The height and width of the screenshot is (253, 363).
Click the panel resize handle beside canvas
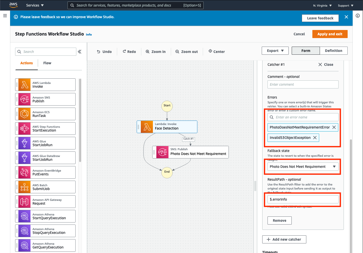[x=255, y=186]
